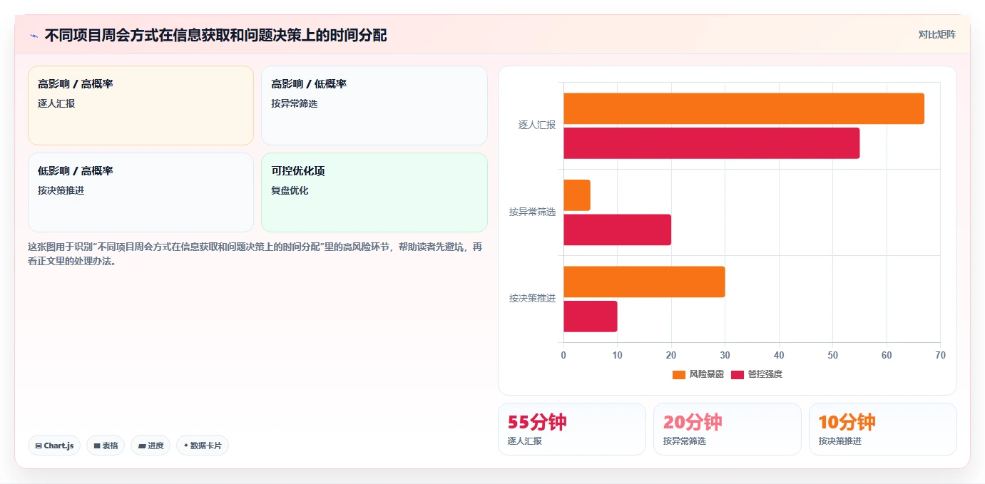
Task: Click the 逐人汇报 y-axis label
Action: tap(537, 125)
